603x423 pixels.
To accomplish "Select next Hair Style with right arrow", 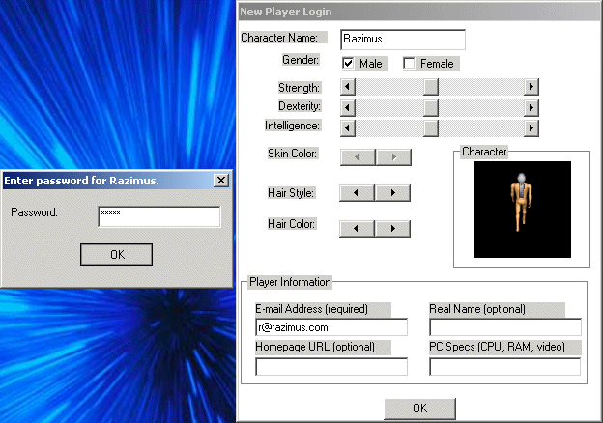I will click(393, 193).
